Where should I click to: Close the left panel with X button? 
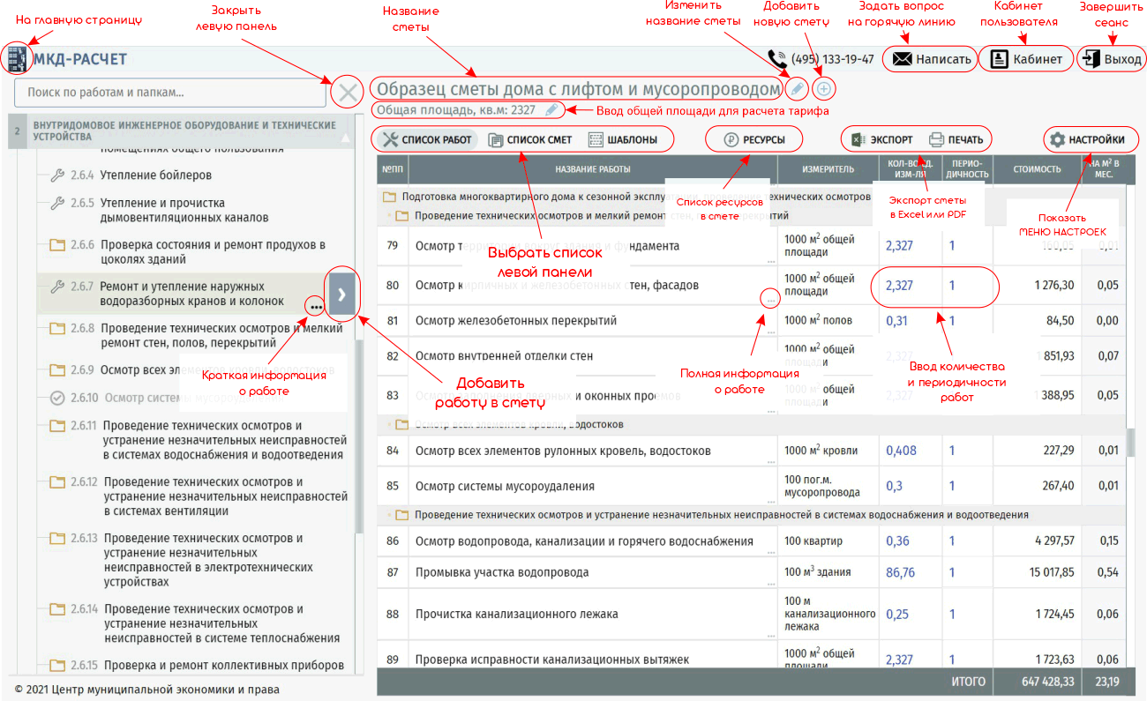pyautogui.click(x=349, y=93)
